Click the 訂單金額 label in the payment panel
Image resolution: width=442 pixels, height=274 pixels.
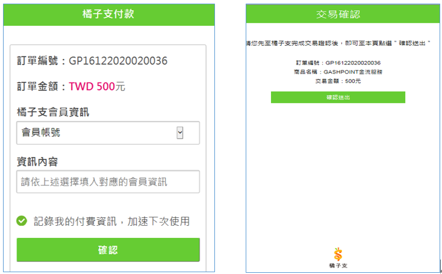click(42, 87)
